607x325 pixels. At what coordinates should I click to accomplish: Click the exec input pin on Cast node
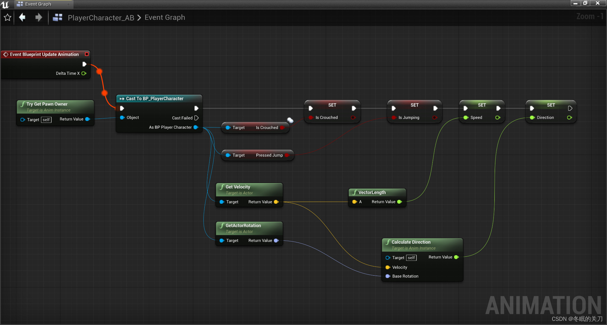122,108
